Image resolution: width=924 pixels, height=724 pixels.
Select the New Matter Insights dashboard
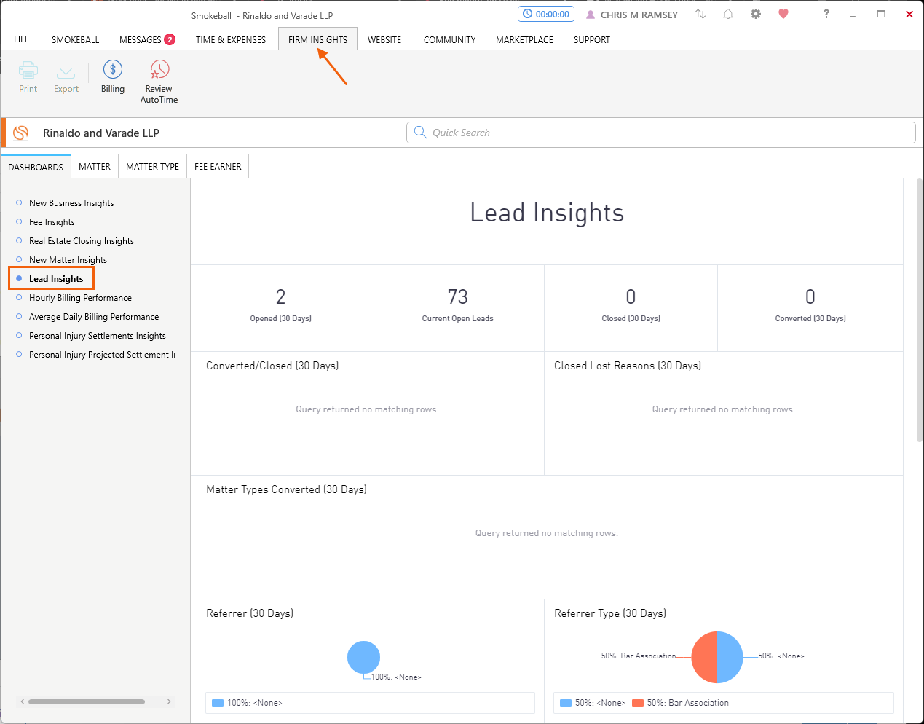(68, 260)
